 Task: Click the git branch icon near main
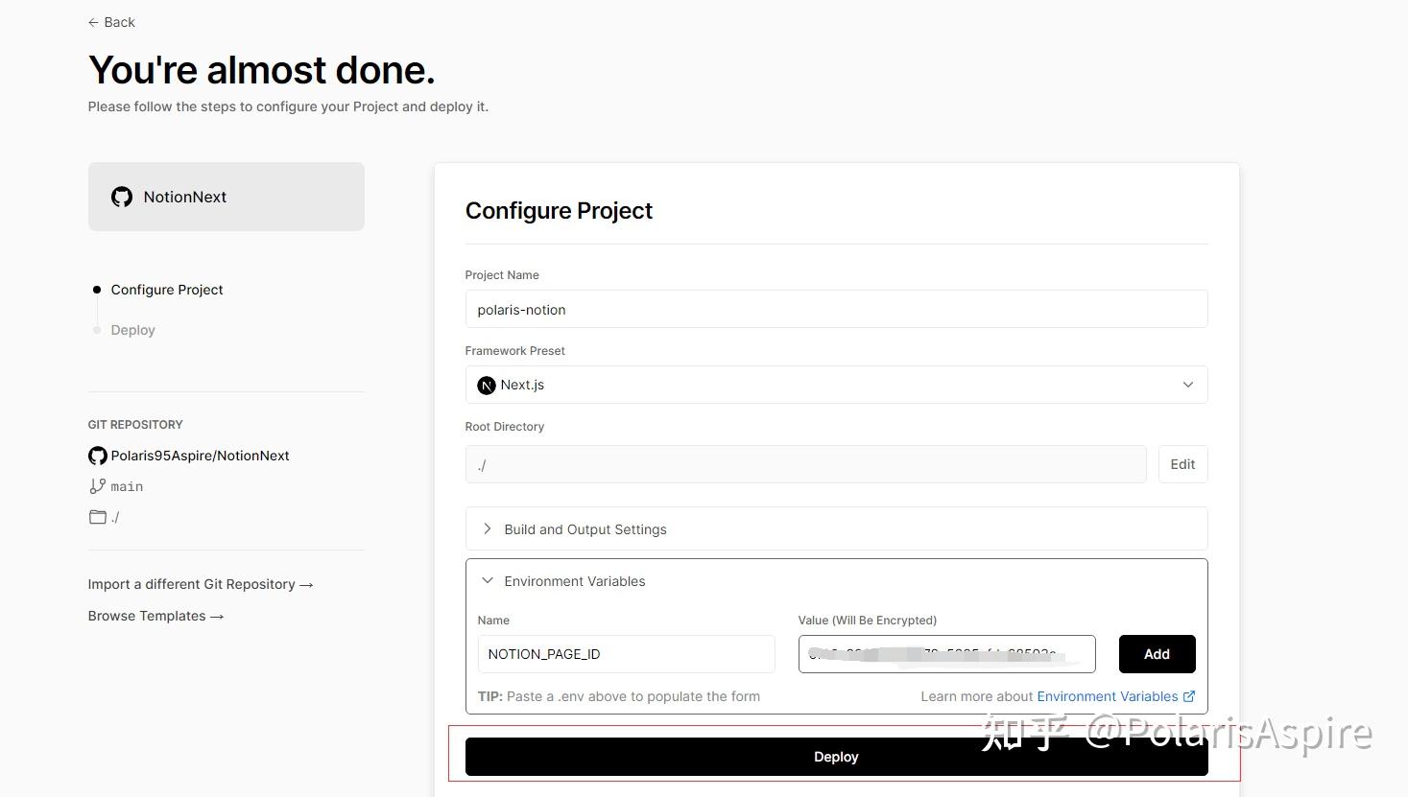pyautogui.click(x=98, y=486)
